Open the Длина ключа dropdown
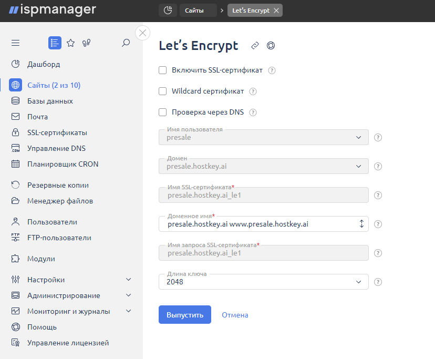This screenshot has width=435, height=359. click(x=264, y=282)
